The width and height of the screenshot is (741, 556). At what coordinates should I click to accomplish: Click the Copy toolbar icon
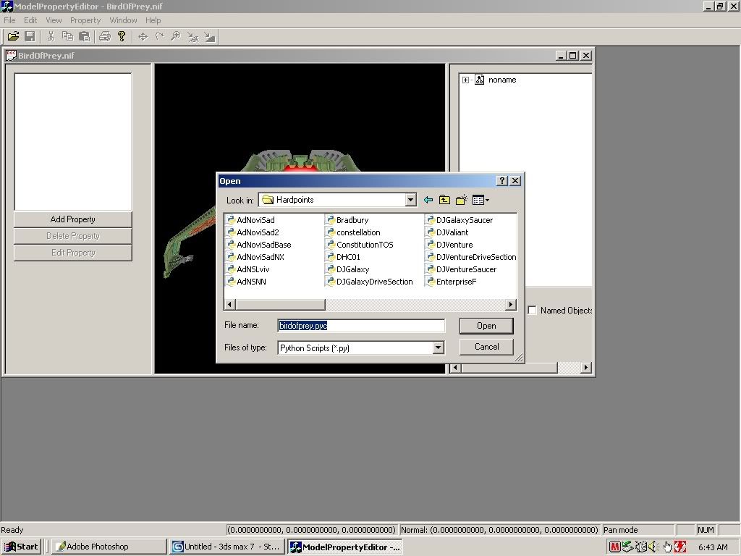click(67, 36)
